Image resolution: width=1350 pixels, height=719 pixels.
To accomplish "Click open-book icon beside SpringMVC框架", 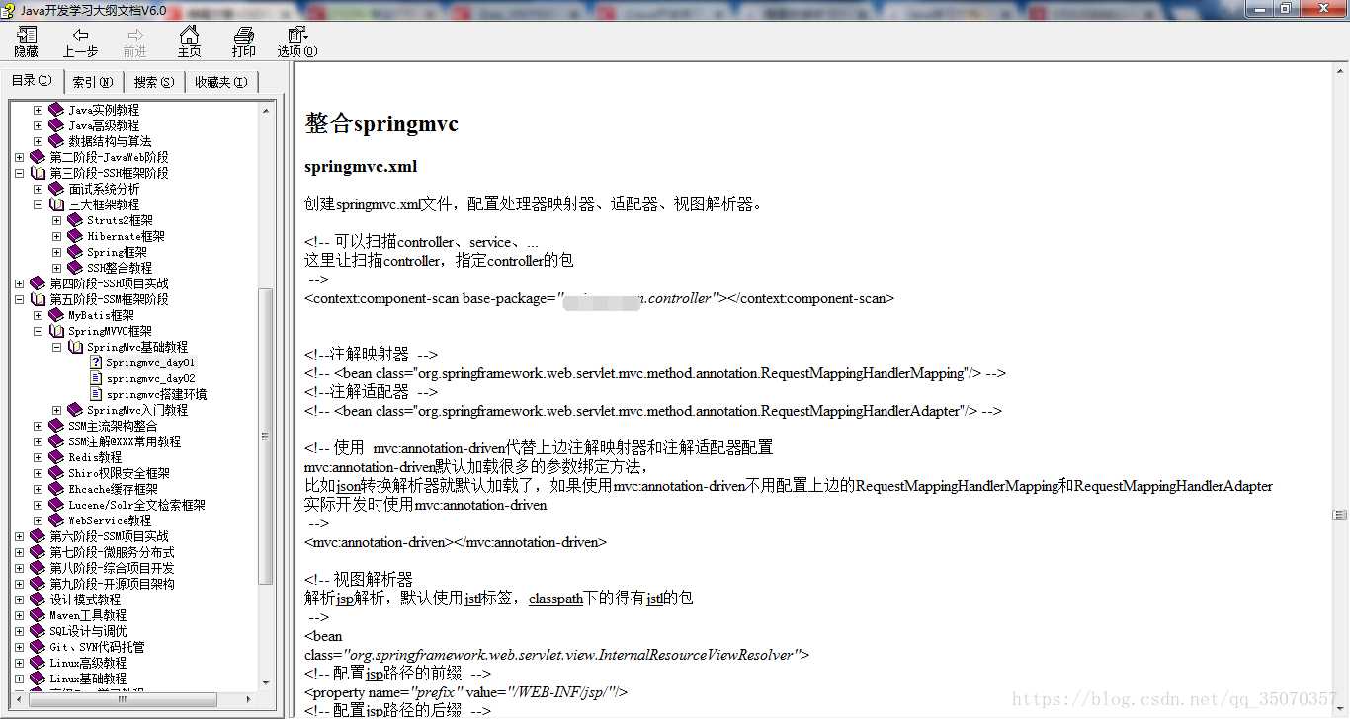I will (x=56, y=331).
